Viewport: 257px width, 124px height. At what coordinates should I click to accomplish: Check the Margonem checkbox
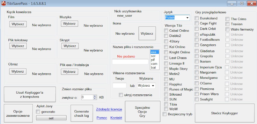tap(197, 72)
